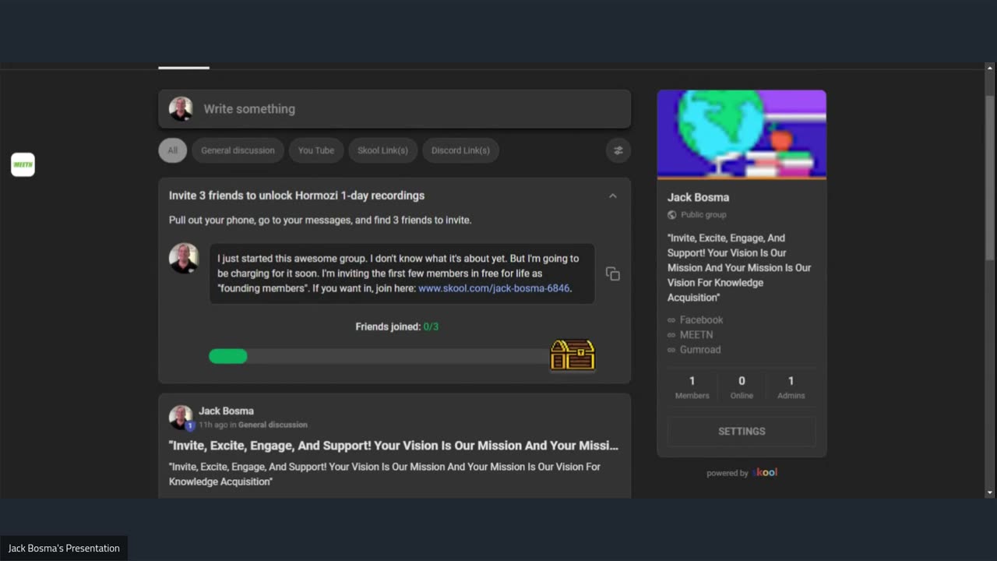Filter posts by Skool Link(s)
Viewport: 997px width, 561px height.
[x=382, y=150]
